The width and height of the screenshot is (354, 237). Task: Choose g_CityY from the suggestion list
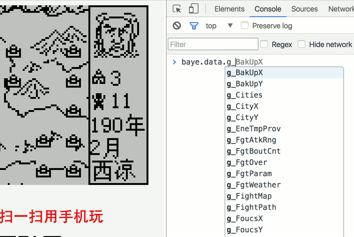coord(284,118)
